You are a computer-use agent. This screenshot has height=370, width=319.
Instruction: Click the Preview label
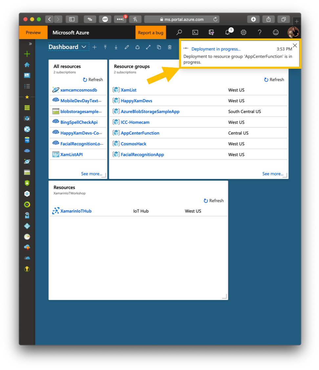point(33,33)
